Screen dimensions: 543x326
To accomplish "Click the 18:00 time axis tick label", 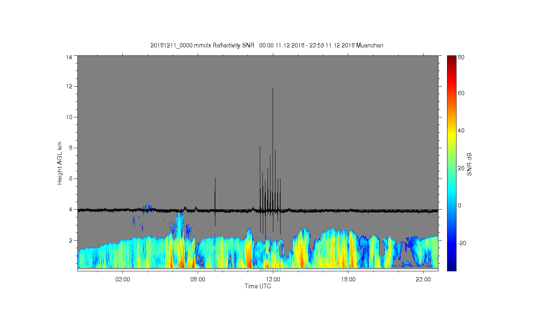I will click(348, 280).
